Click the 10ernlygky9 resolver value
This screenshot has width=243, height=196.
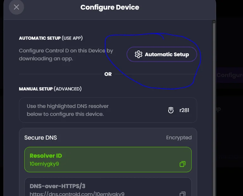click(x=44, y=164)
